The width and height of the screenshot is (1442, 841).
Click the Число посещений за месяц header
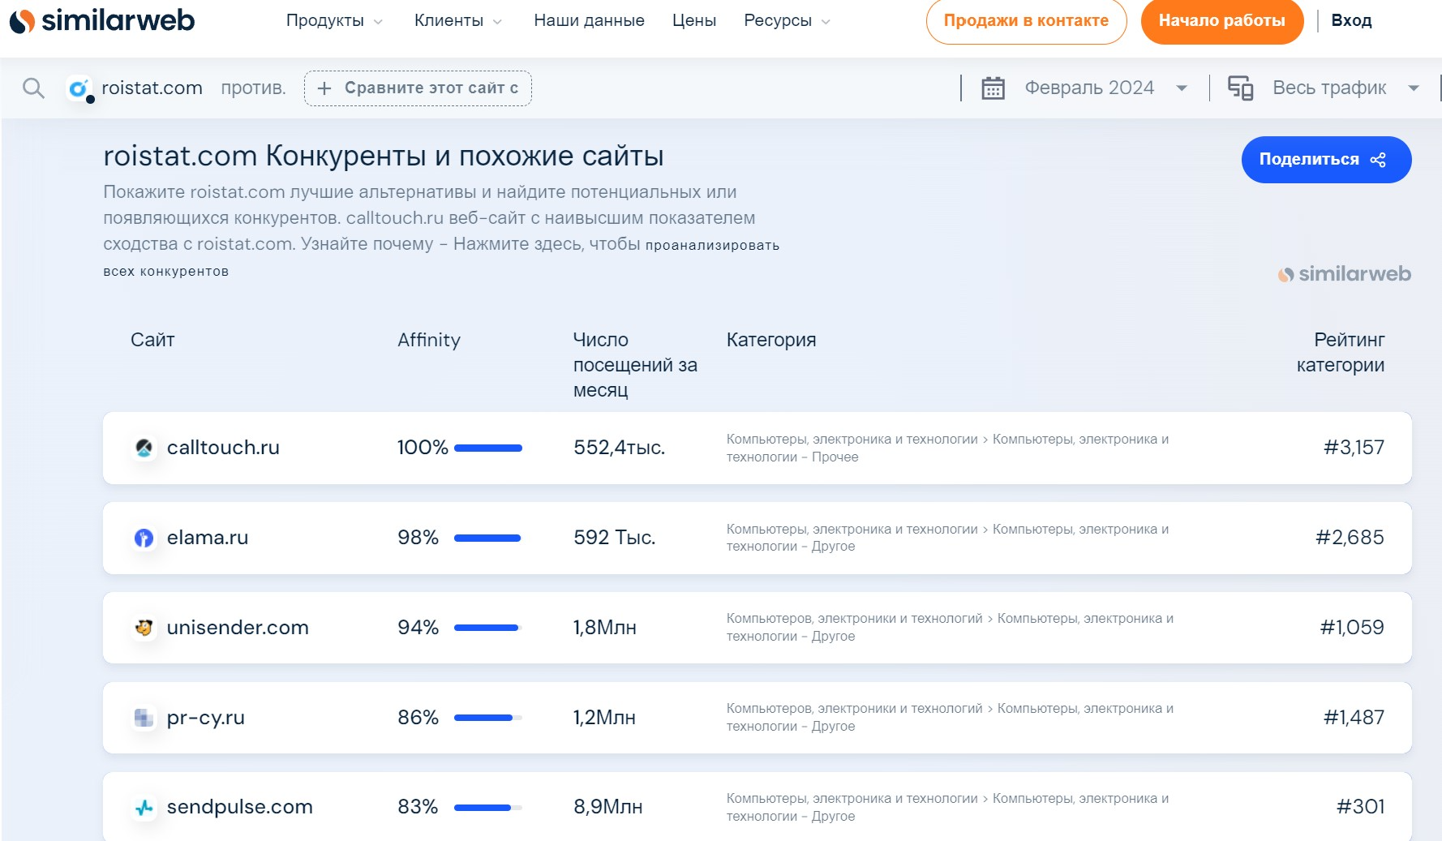pos(635,365)
